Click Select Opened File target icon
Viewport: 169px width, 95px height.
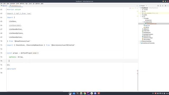[x=158, y=6]
